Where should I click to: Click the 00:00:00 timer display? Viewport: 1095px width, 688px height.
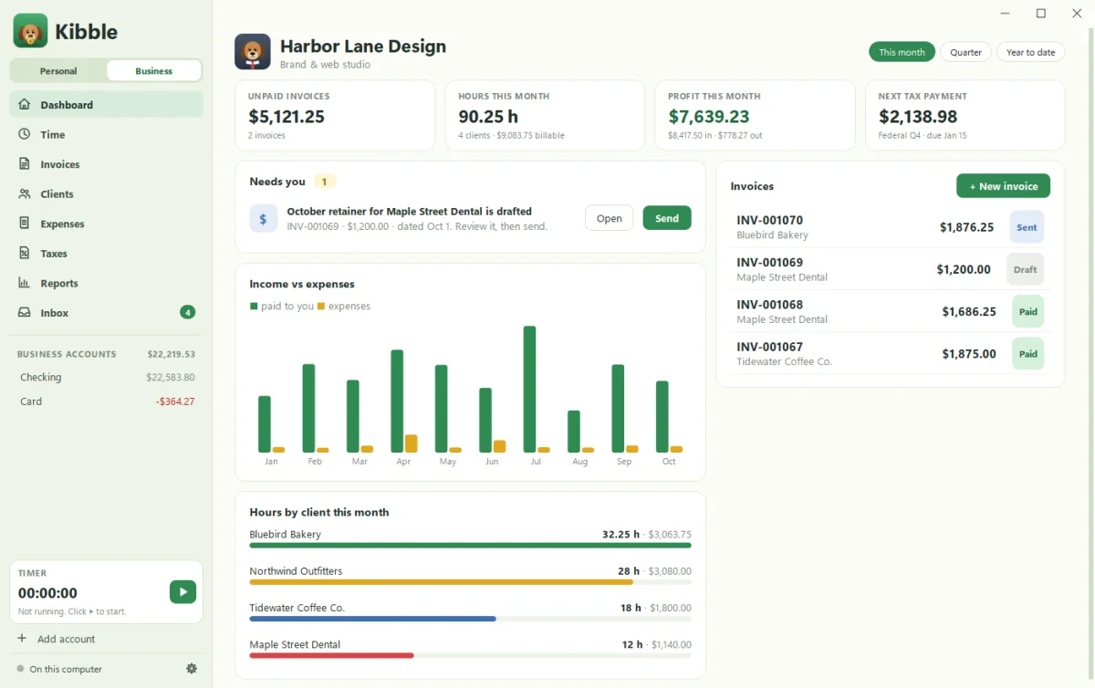click(47, 593)
